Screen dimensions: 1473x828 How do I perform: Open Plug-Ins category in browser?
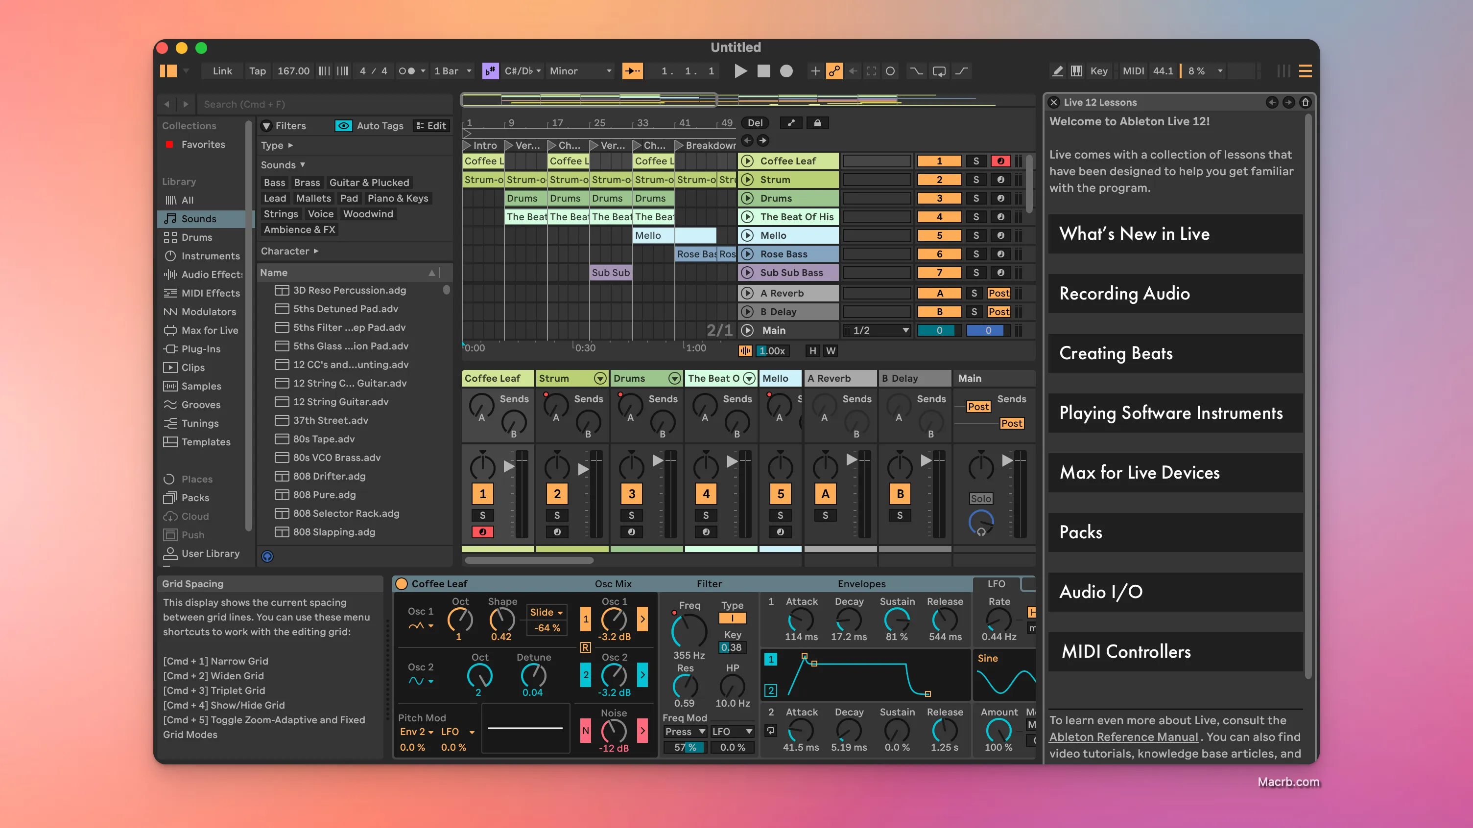click(201, 349)
